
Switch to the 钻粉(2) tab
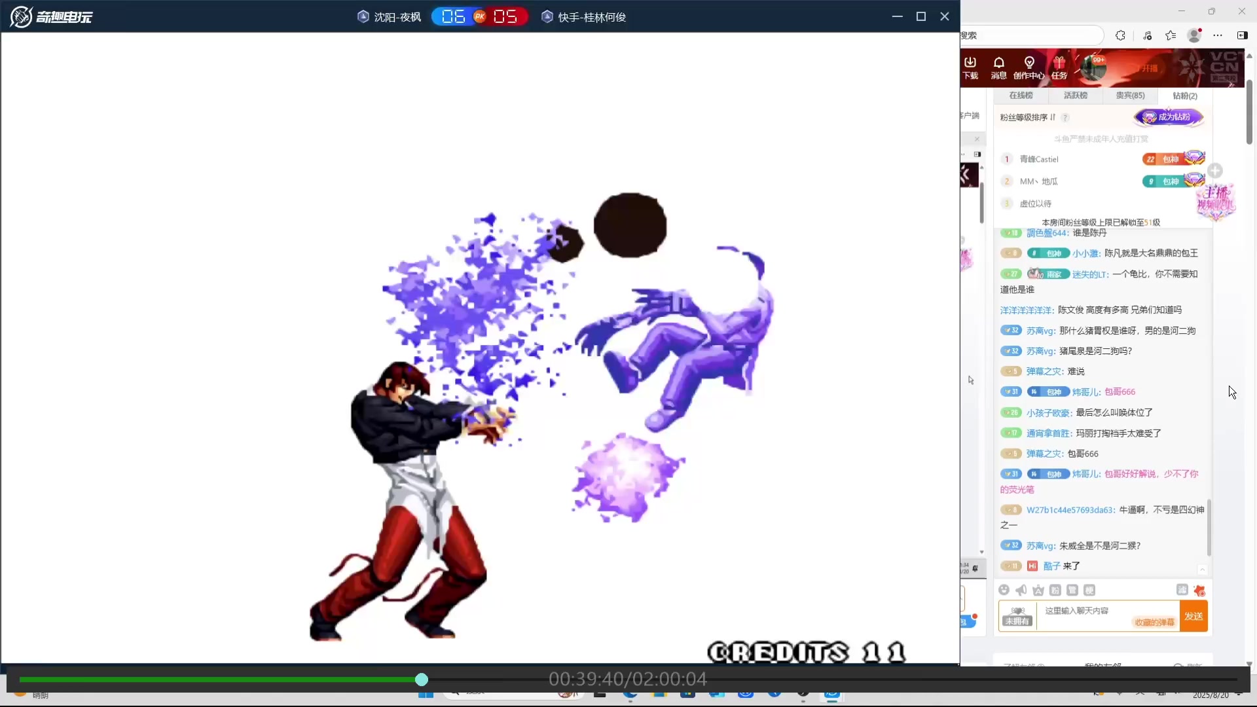click(x=1185, y=96)
